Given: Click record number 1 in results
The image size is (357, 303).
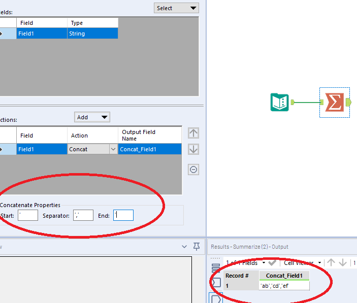Looking at the screenshot, I should coord(241,286).
